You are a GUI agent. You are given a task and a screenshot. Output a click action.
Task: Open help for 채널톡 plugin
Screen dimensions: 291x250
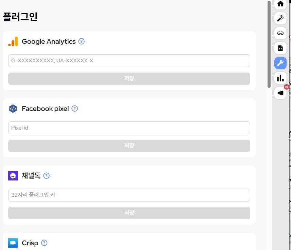(x=47, y=176)
